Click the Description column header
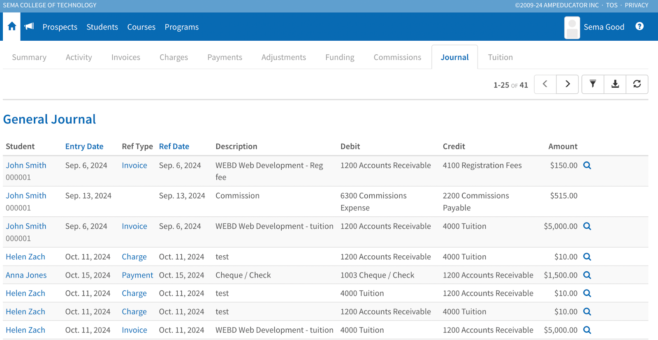 [236, 146]
